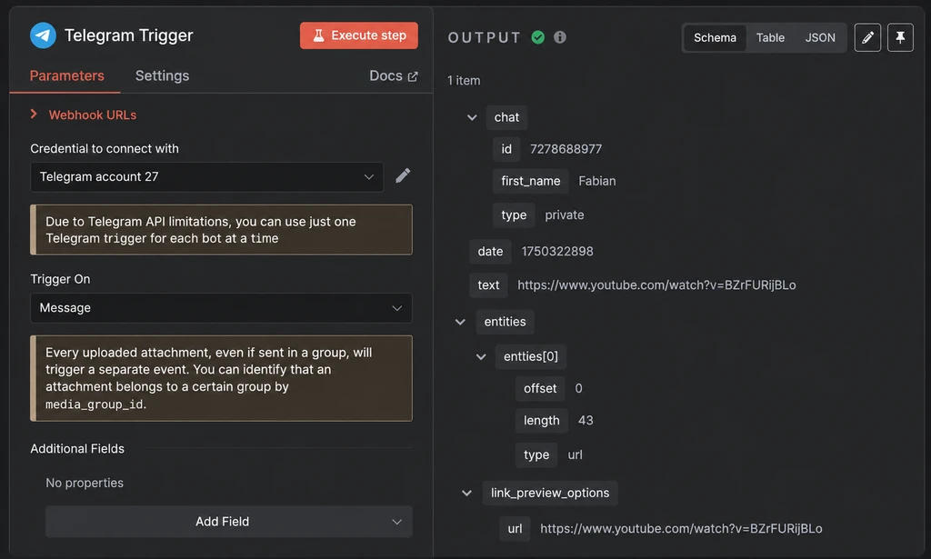This screenshot has width=931, height=559.
Task: Collapse the entities node
Action: [x=460, y=322]
